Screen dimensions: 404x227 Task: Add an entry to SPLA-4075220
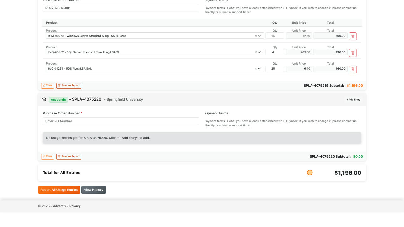[353, 100]
